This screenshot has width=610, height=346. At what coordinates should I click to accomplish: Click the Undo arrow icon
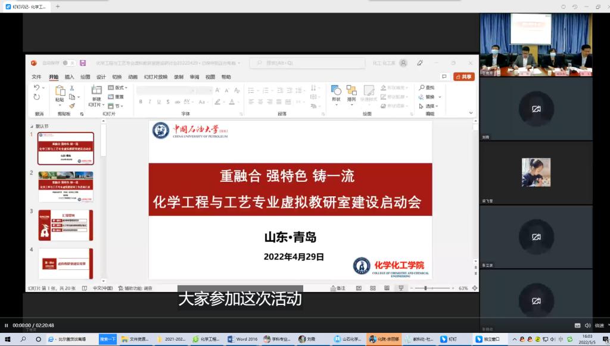point(37,88)
